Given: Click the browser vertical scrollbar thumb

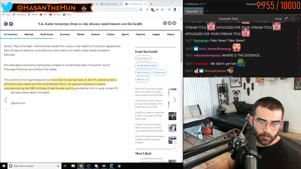Looking at the screenshot, I should pos(182,46).
